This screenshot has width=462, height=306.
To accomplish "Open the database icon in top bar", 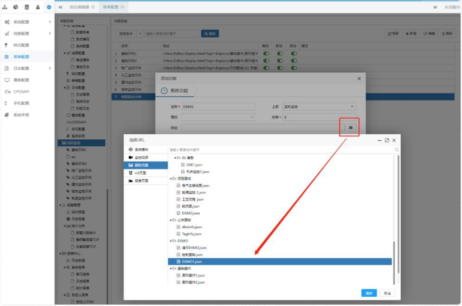I will pyautogui.click(x=27, y=7).
